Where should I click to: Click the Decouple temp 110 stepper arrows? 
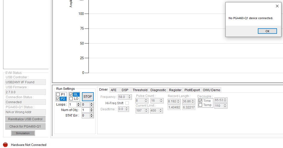click(x=225, y=106)
